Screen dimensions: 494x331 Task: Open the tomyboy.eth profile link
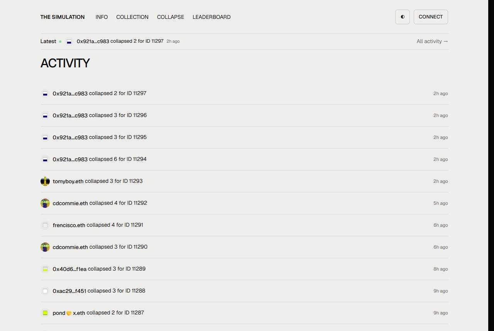68,181
